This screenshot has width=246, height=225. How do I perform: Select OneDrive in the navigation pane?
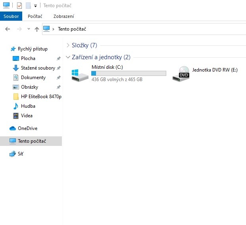(28, 128)
